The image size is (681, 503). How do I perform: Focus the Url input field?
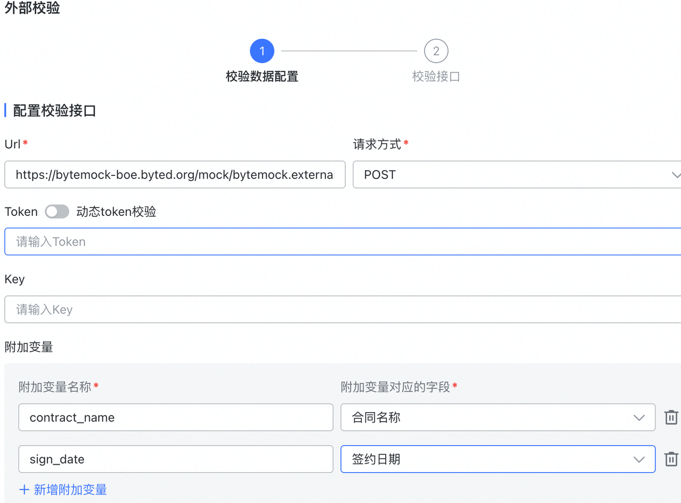[x=175, y=175]
